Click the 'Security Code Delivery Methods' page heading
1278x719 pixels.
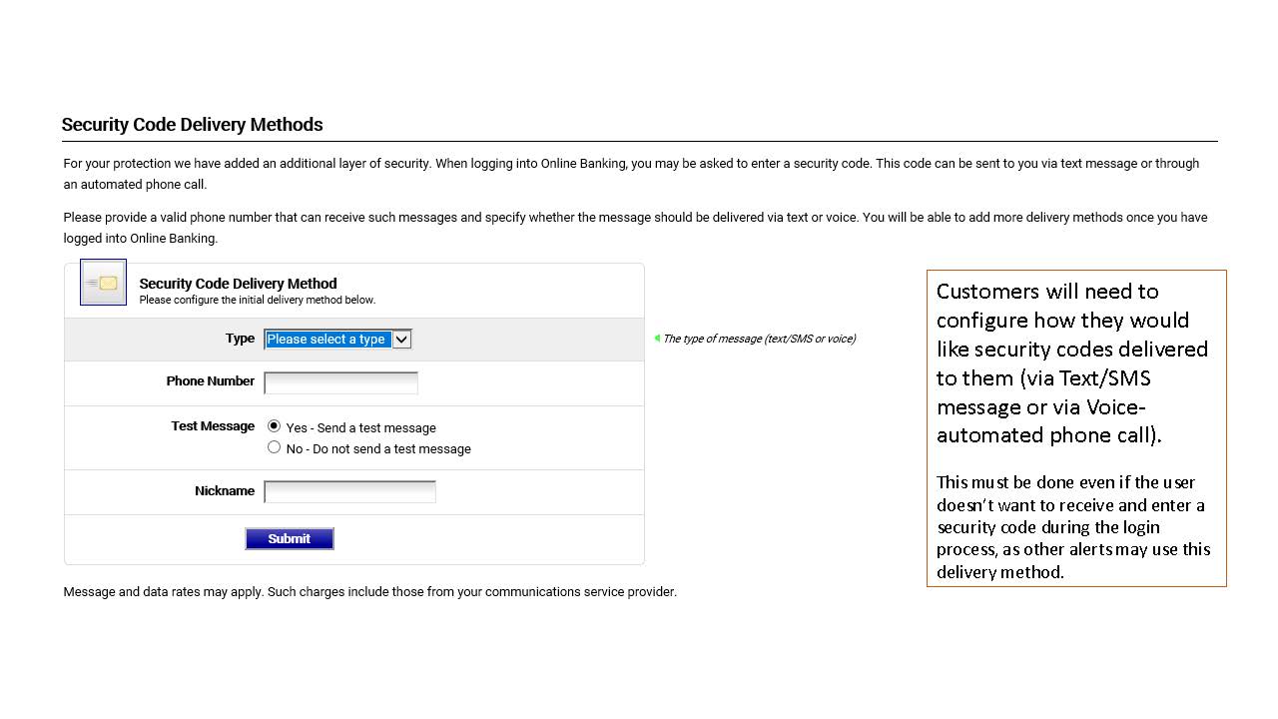point(192,125)
